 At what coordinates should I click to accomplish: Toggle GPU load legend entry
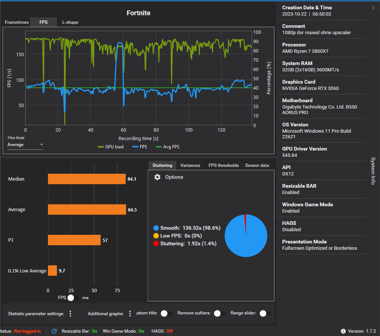110,147
